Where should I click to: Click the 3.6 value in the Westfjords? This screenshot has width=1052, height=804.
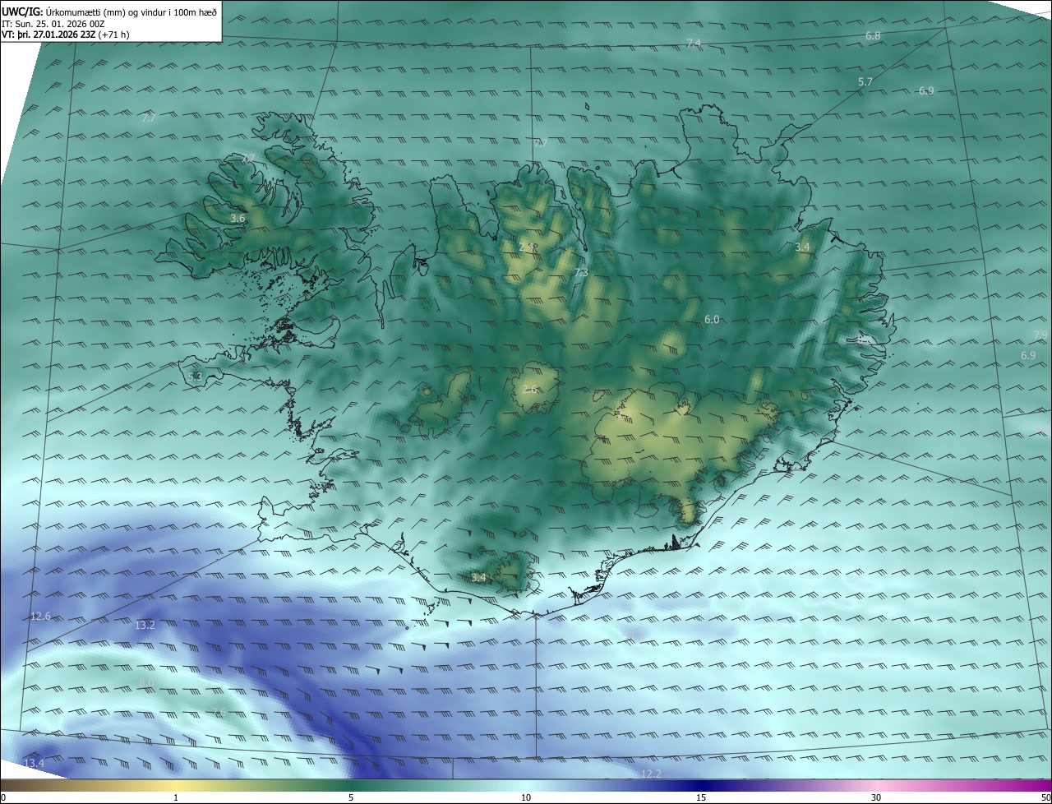[x=238, y=219]
